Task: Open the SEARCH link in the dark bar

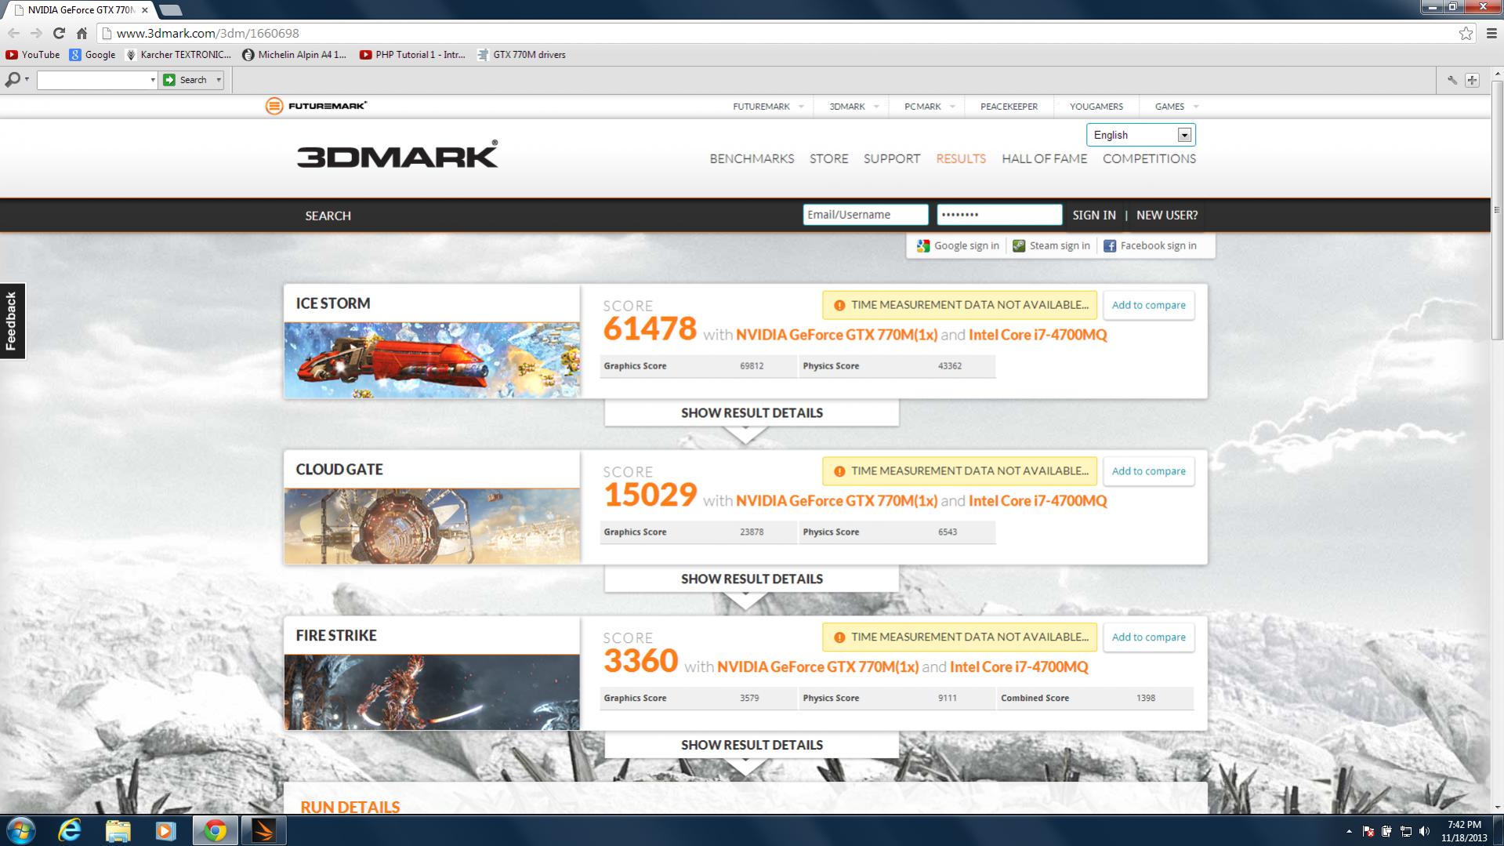Action: [328, 216]
